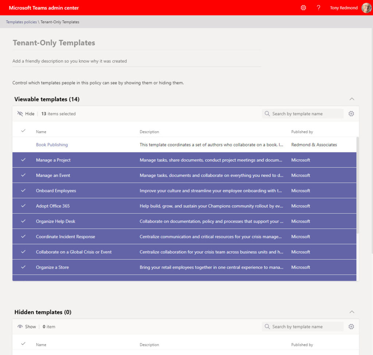Deselect the Manage an Event row checkbox
Image resolution: width=373 pixels, height=355 pixels.
point(23,175)
